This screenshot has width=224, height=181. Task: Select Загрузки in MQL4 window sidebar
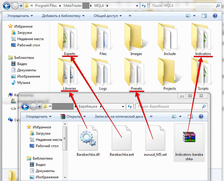(x=21, y=33)
